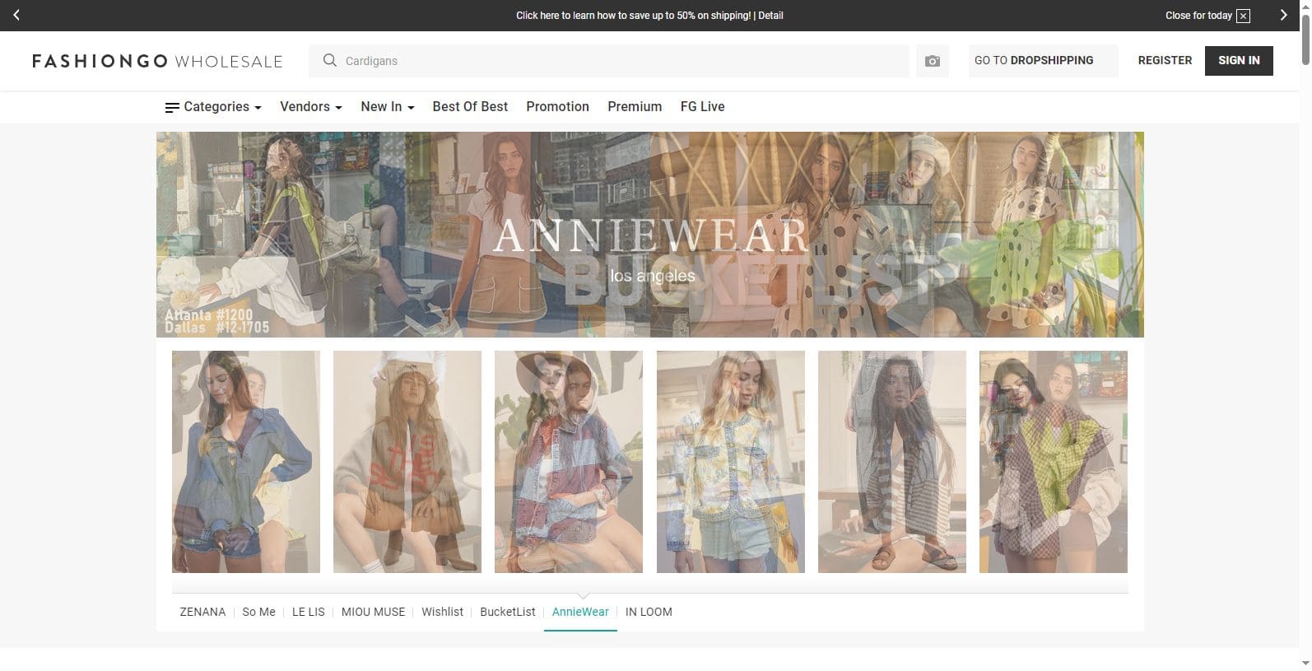Select the active AnnieWear vendor tab
Viewport: 1312px width, 671px height.
click(x=580, y=612)
